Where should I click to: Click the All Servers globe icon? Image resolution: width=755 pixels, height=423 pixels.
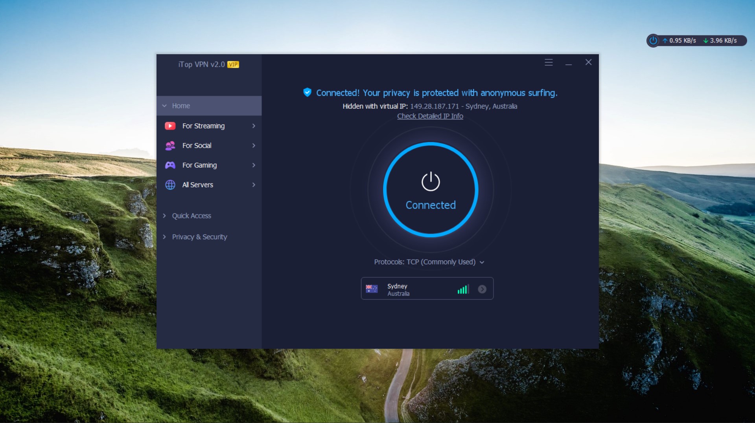tap(170, 185)
